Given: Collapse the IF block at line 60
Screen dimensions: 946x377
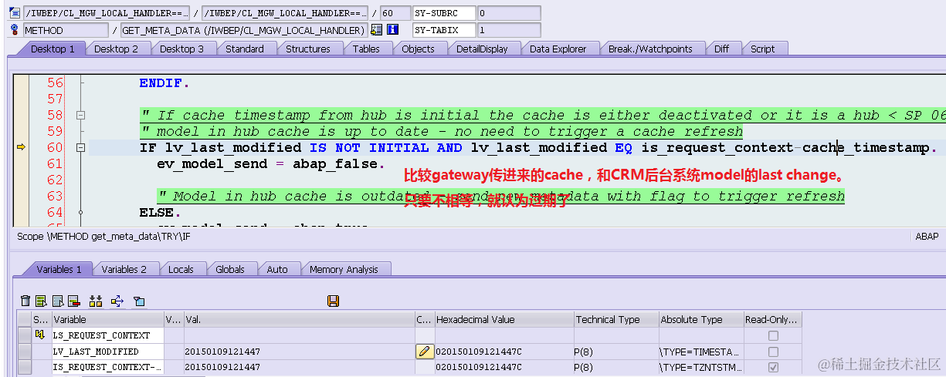Looking at the screenshot, I should pos(80,147).
